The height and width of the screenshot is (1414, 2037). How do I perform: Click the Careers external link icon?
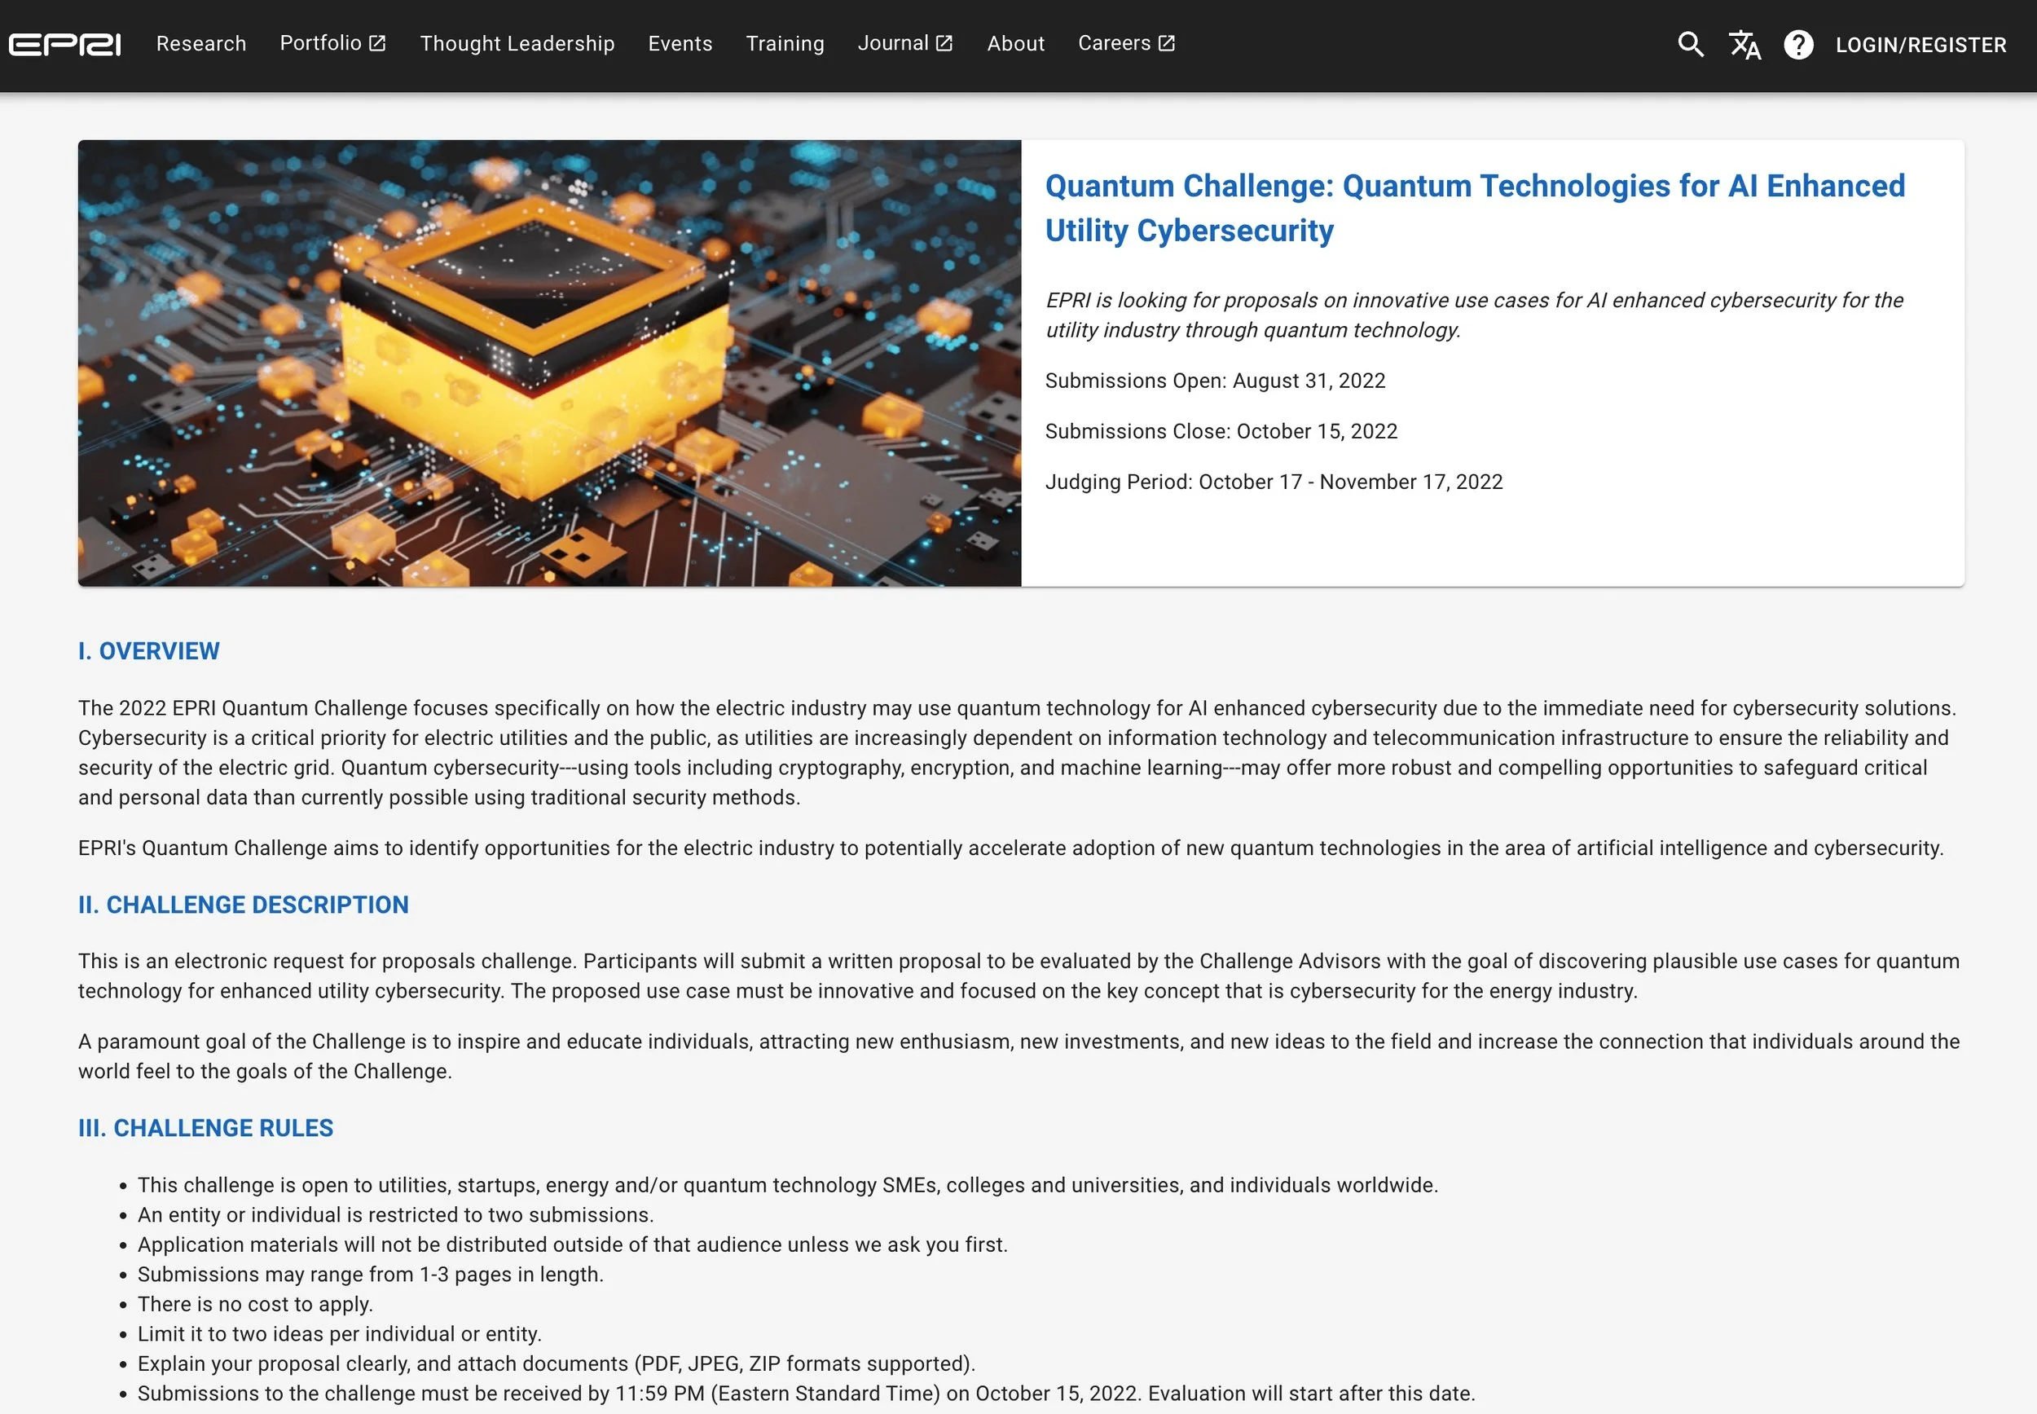point(1167,43)
